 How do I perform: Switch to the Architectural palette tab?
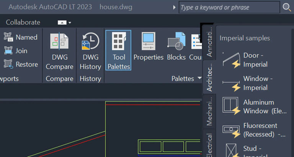pos(209,77)
